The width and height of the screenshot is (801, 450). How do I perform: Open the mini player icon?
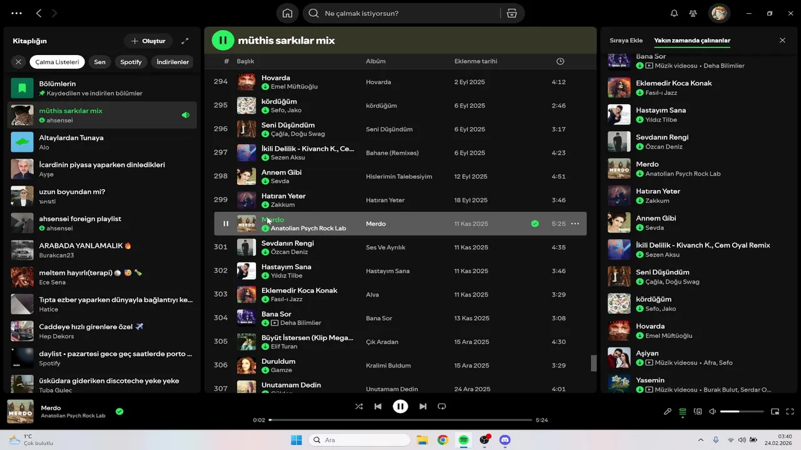pos(775,412)
